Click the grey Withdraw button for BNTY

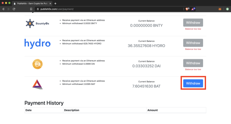pos(193,23)
